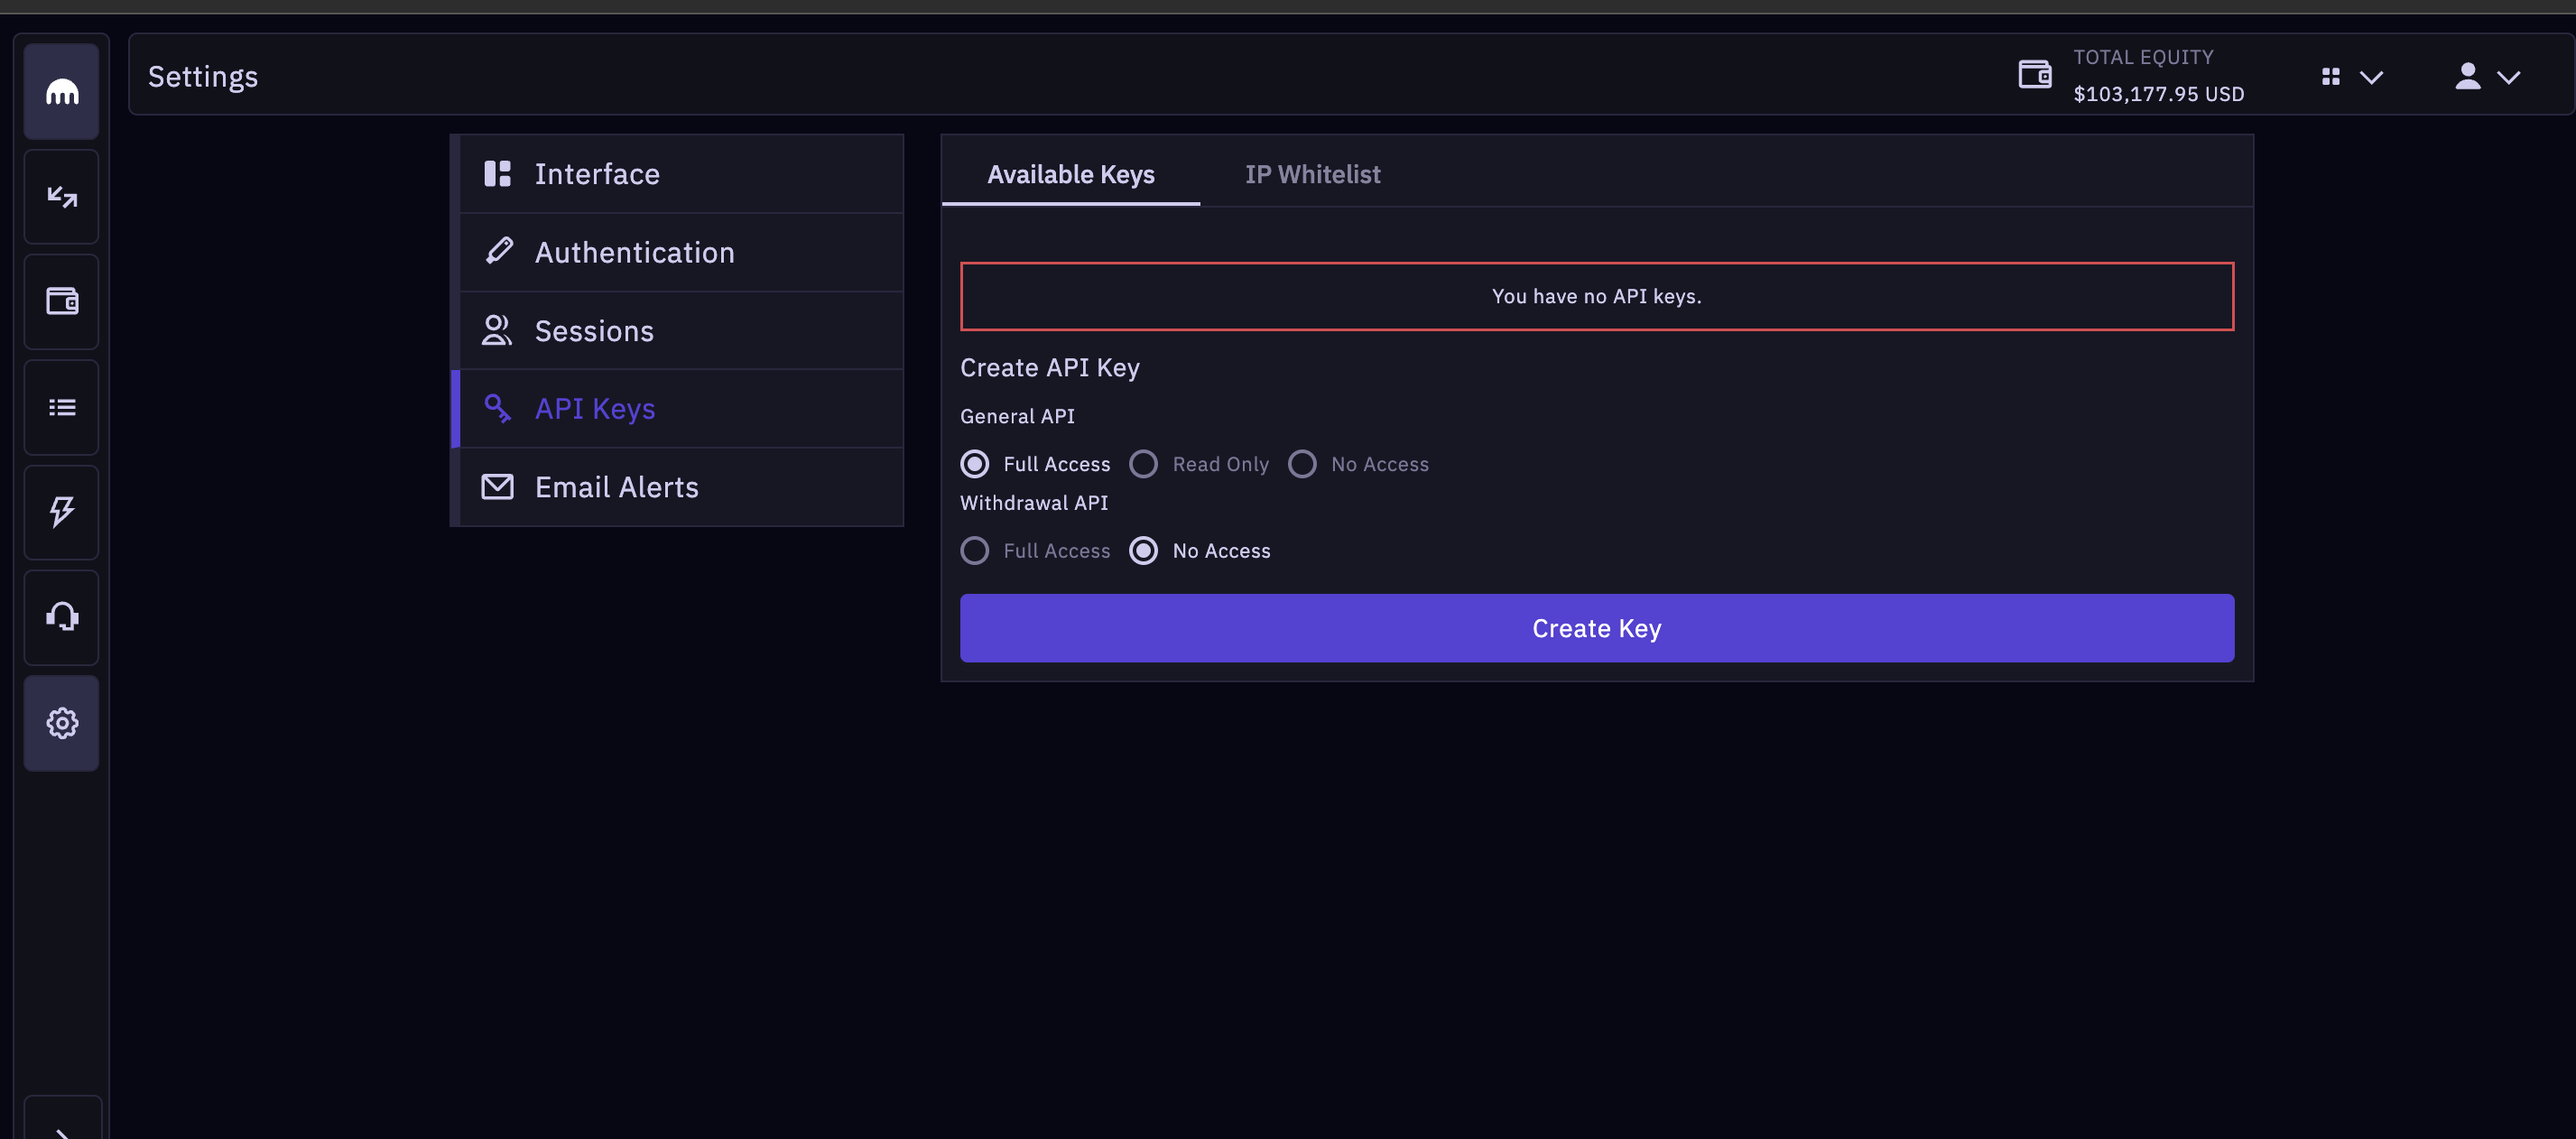The image size is (2576, 1139).
Task: Click the order list icon in sidebar
Action: pos(62,406)
